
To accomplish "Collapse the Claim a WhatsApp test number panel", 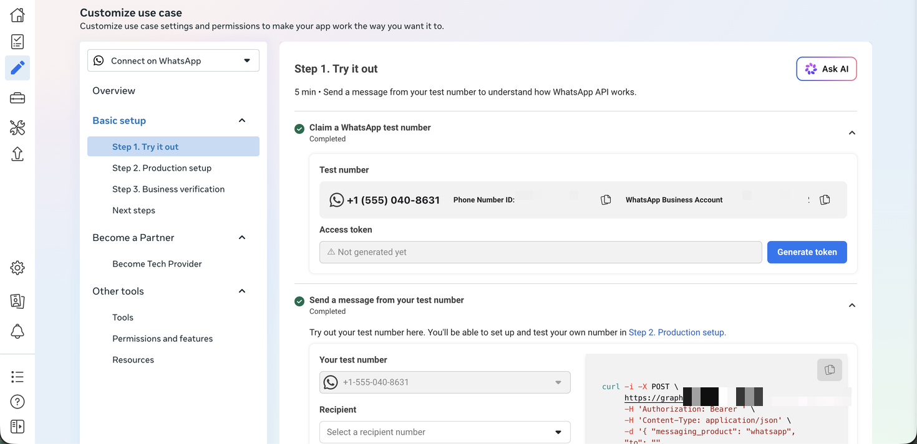I will 851,133.
